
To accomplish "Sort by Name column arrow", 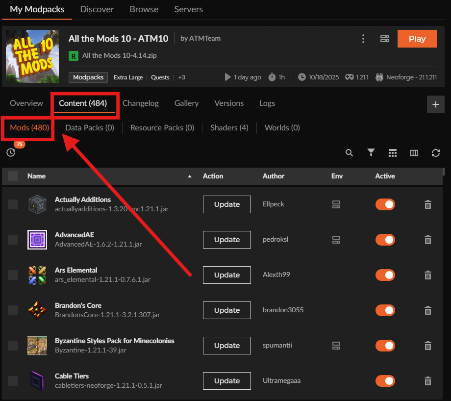I will pyautogui.click(x=190, y=176).
